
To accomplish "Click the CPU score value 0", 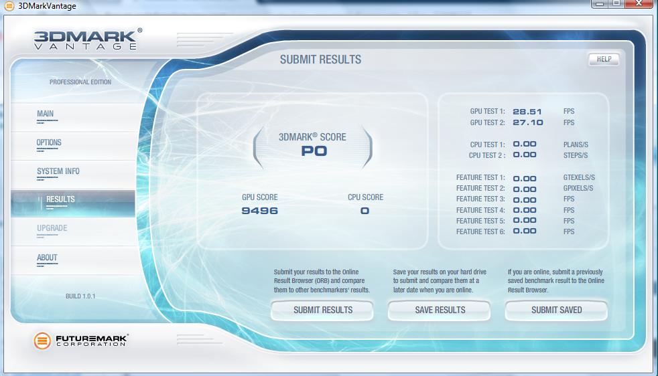I will 365,211.
